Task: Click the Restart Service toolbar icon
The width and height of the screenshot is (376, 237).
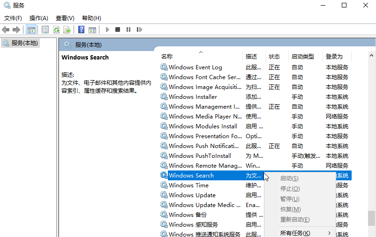Action: pyautogui.click(x=139, y=30)
